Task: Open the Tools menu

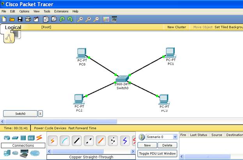Action: 47,11
